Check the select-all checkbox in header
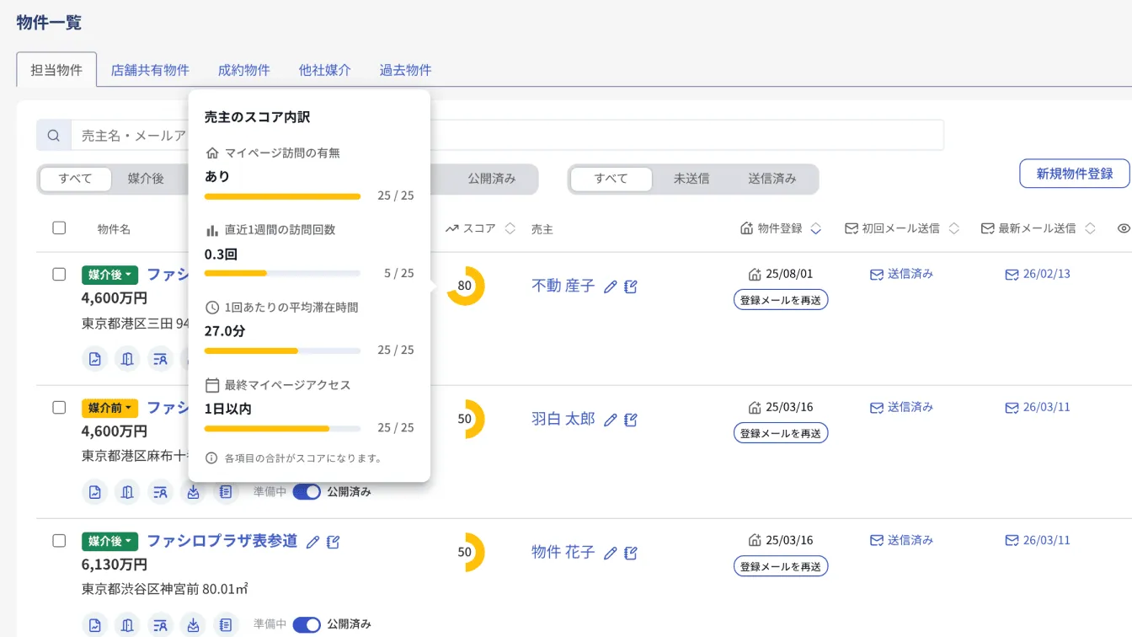This screenshot has width=1132, height=637. 59,227
